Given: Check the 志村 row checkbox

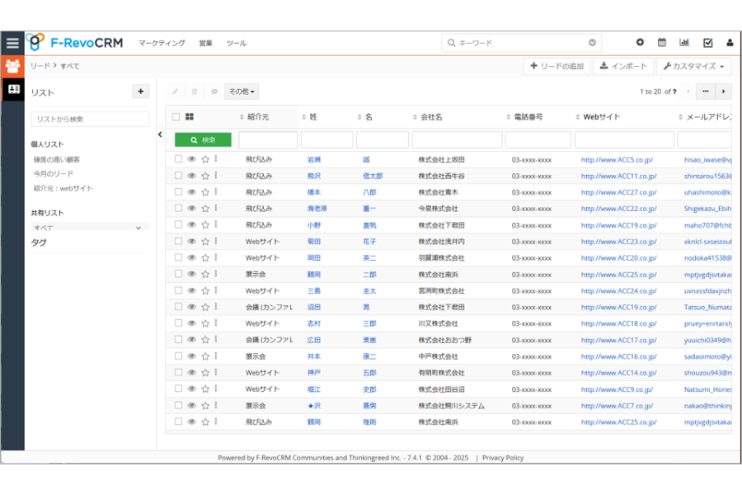Looking at the screenshot, I should (x=178, y=323).
